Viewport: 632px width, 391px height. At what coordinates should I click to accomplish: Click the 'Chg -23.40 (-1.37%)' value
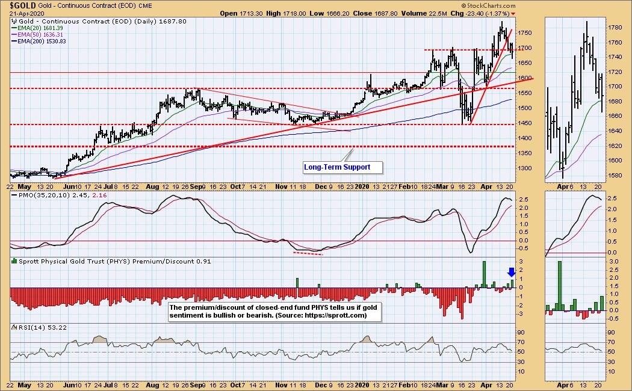(480, 13)
